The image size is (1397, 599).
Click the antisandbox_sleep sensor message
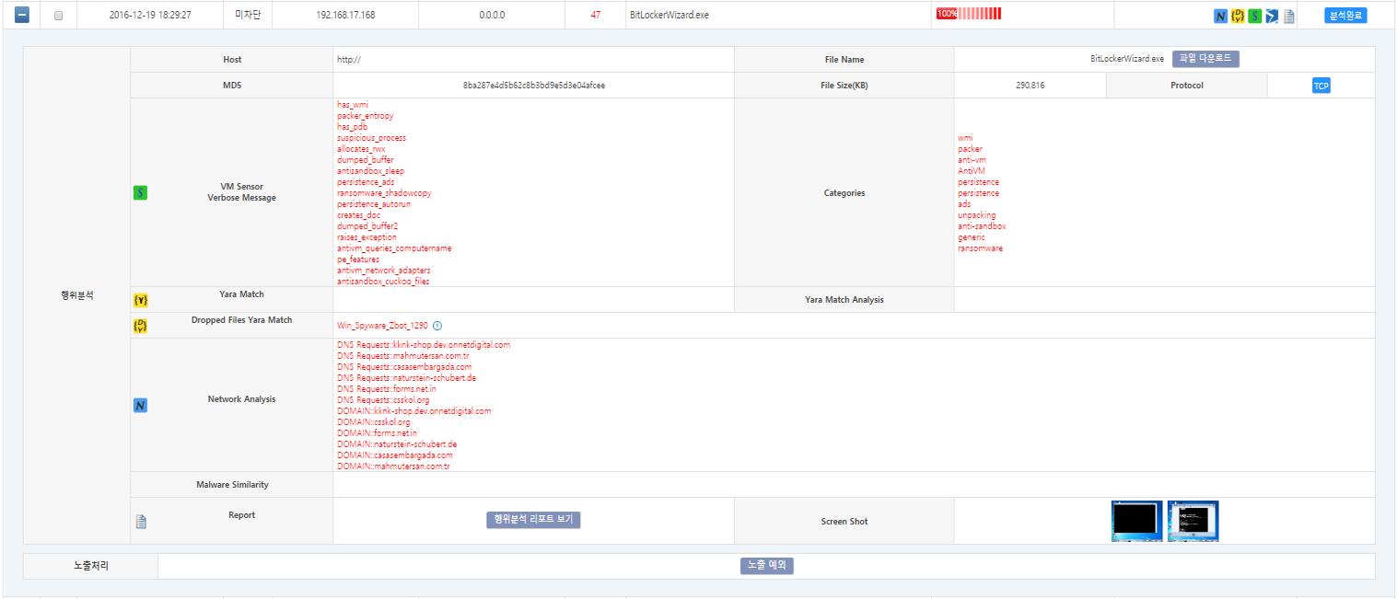pyautogui.click(x=370, y=171)
